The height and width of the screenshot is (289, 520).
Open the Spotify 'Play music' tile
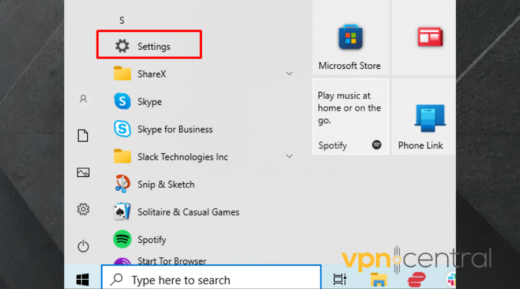(x=350, y=117)
